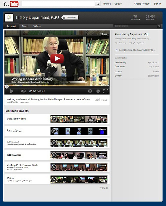The width and height of the screenshot is (166, 206).
Task: Click the Watch Later clock icon
Action: point(98,91)
